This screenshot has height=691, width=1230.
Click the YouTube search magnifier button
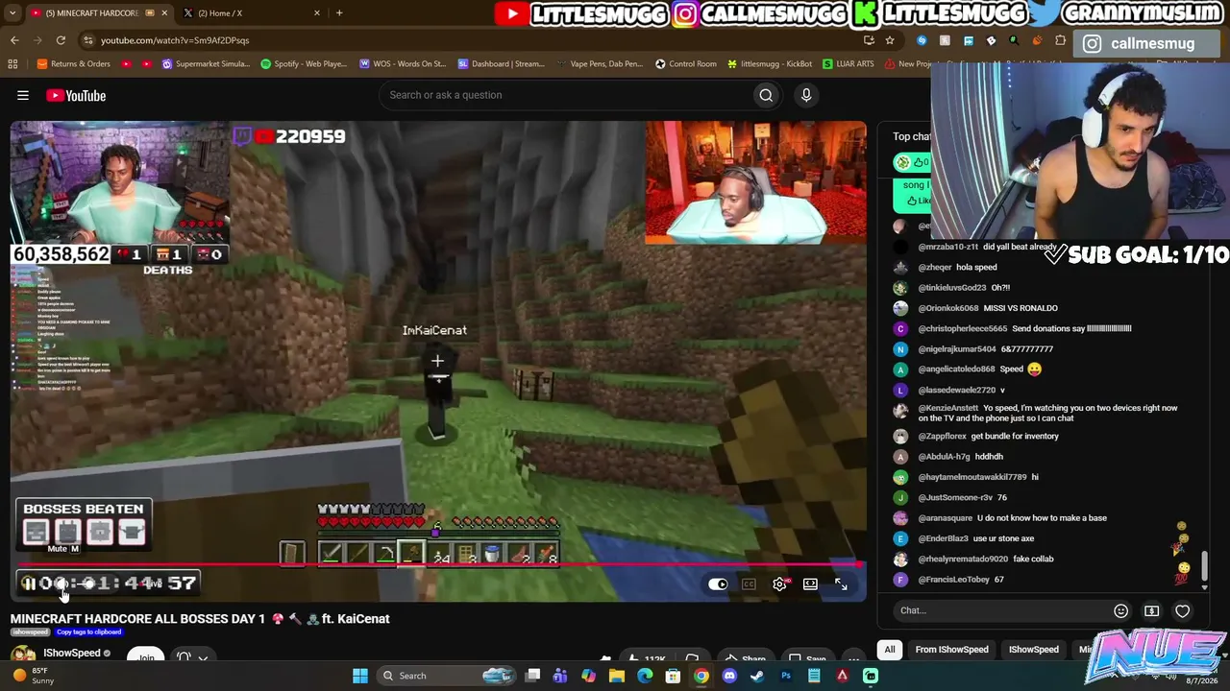pos(766,95)
